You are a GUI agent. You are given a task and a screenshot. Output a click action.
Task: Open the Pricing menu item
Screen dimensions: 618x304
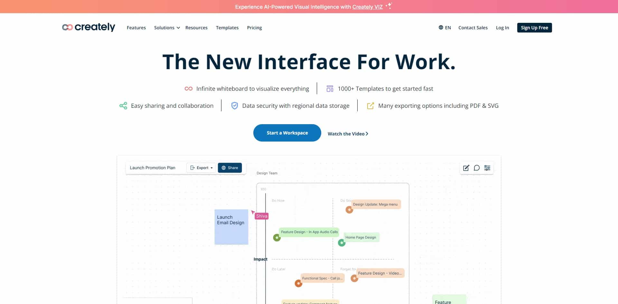point(254,28)
